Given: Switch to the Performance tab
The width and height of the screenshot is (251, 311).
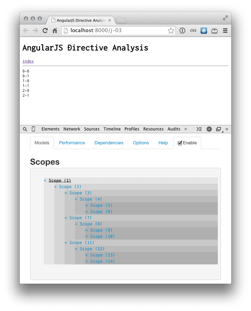Looking at the screenshot, I should click(72, 143).
